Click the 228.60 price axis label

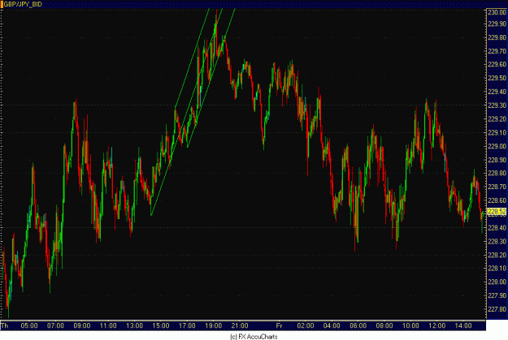[497, 200]
